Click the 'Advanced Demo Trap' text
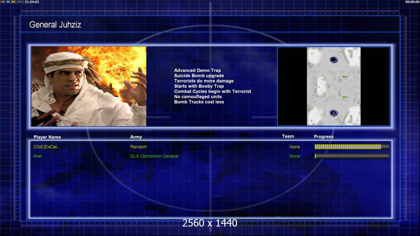420x236 pixels. pos(197,70)
